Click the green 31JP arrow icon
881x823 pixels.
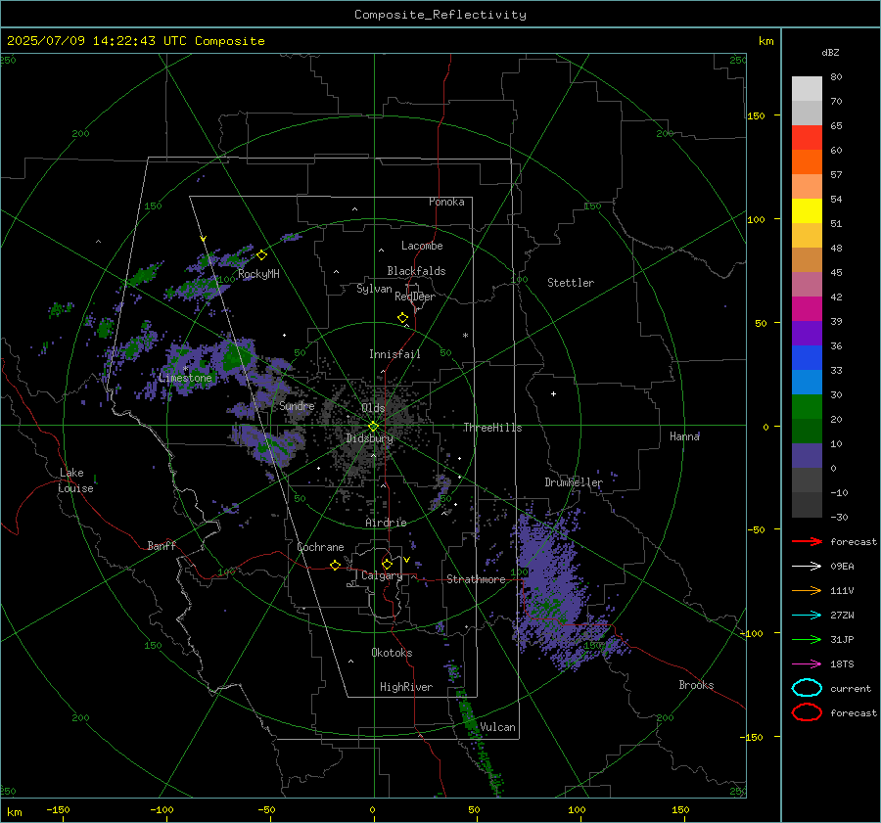pyautogui.click(x=807, y=639)
